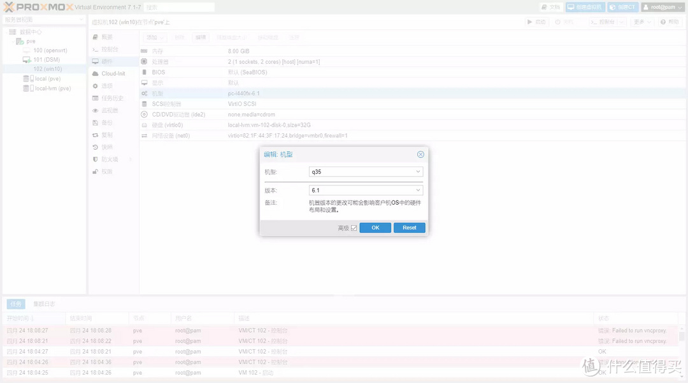Click the Proxmox logo
The width and height of the screenshot is (688, 383).
(x=38, y=7)
